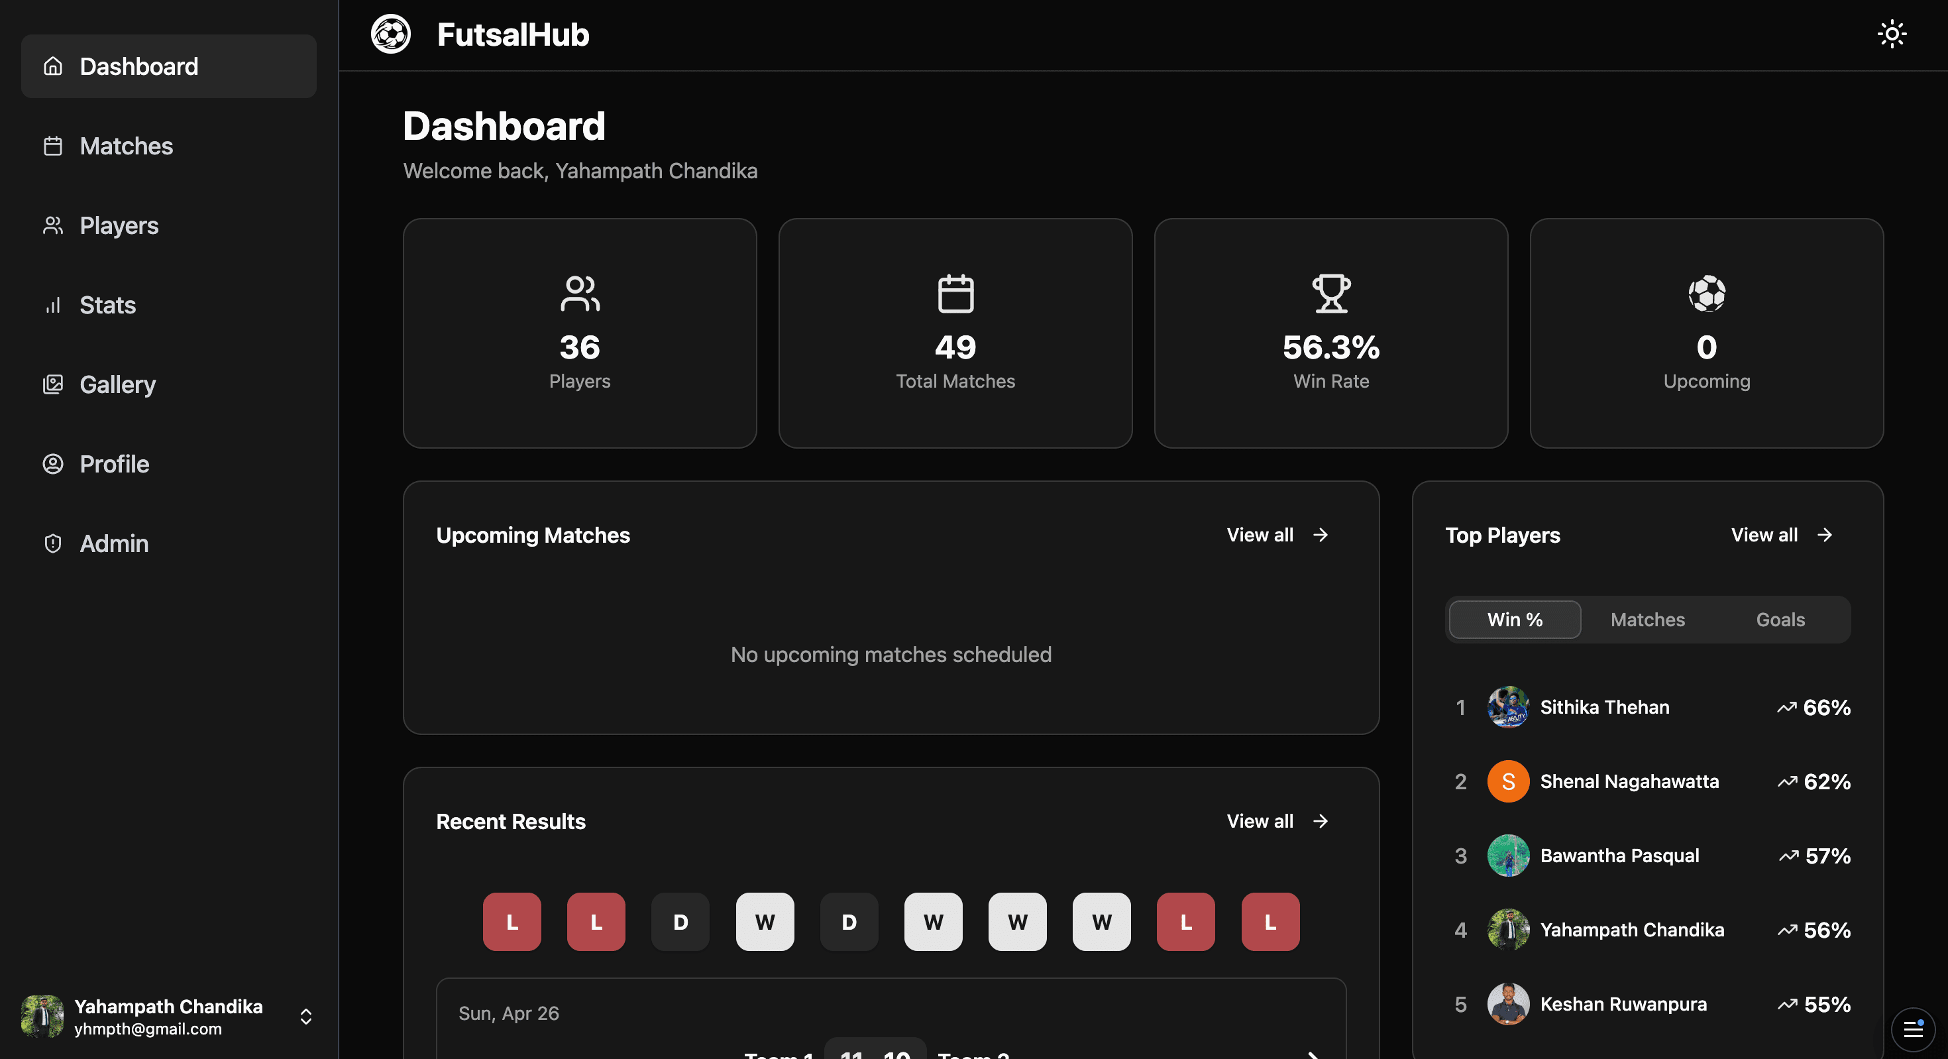The image size is (1948, 1059).
Task: Navigate to Gallery in sidebar
Action: click(169, 384)
